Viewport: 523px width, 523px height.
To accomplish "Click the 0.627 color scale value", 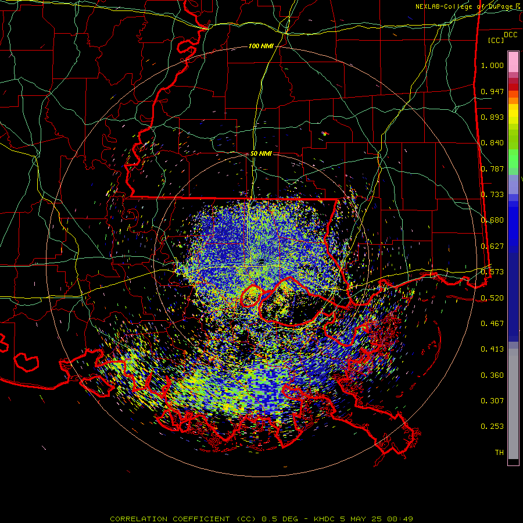I will pyautogui.click(x=492, y=246).
